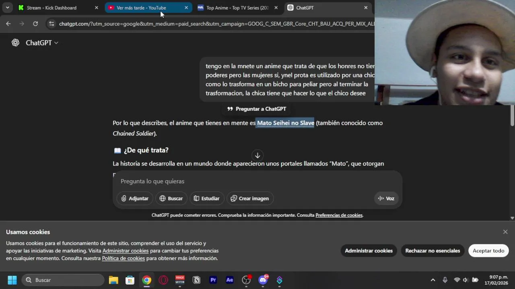Switch to the Stream - Kick Dashboard tab
Image resolution: width=515 pixels, height=289 pixels.
56,8
